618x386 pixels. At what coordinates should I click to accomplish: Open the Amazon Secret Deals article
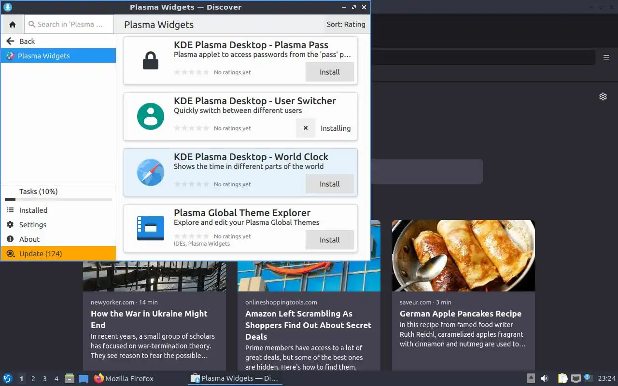(x=309, y=325)
